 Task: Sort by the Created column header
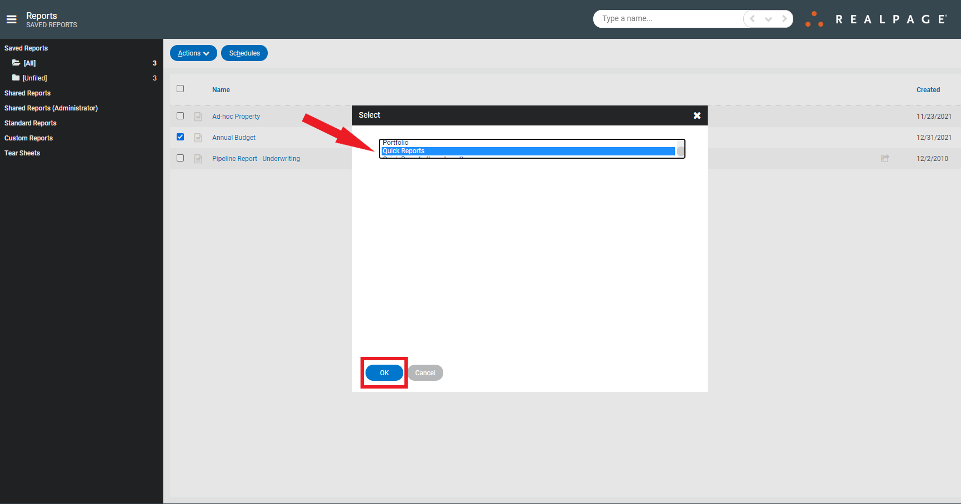point(928,90)
